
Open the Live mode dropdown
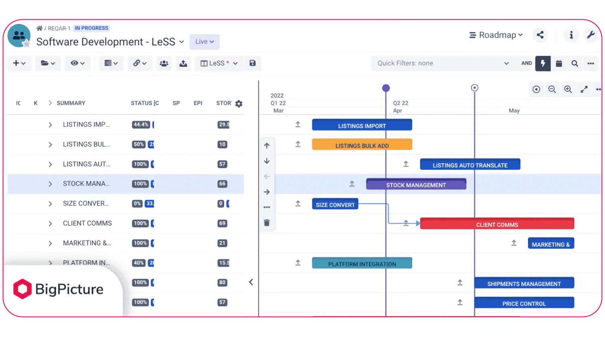coord(204,41)
